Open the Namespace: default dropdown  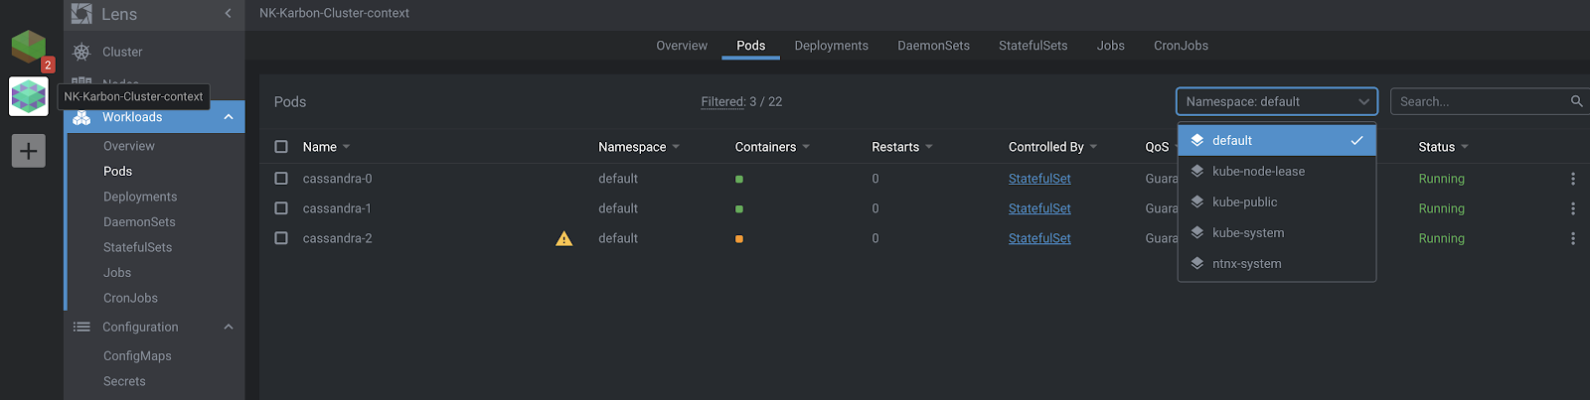(x=1277, y=101)
